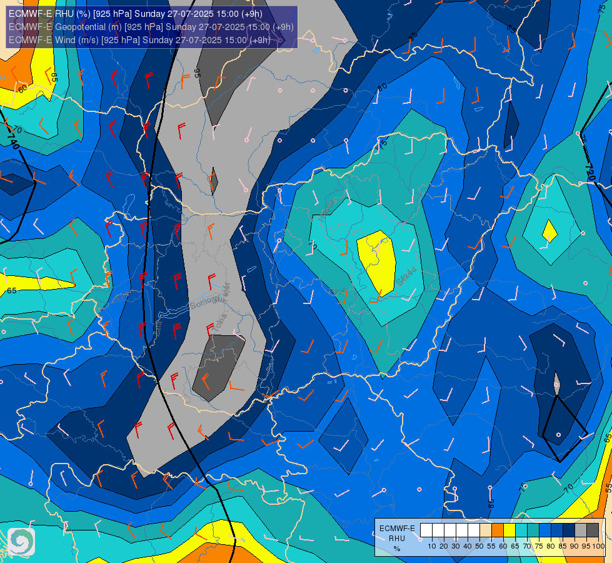
Task: Click the legend scale value 100
Action: point(599,546)
